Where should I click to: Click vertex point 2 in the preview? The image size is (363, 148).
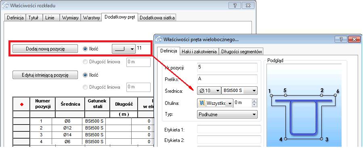click(x=322, y=95)
